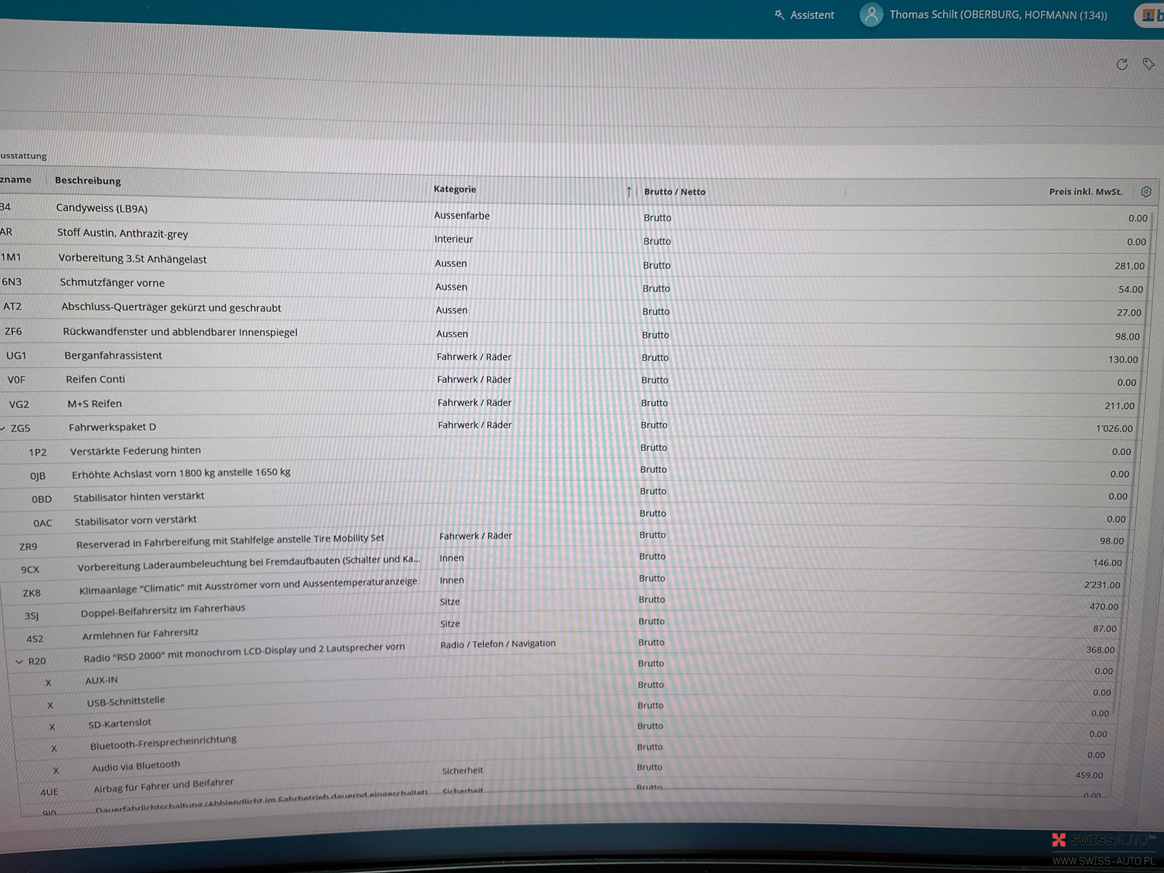Select the AUX-IN sub-item
The height and width of the screenshot is (873, 1164).
point(565,674)
